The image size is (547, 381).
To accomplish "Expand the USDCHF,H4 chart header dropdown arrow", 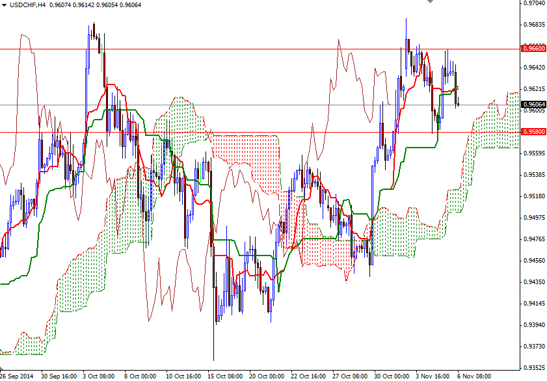I will point(4,4).
